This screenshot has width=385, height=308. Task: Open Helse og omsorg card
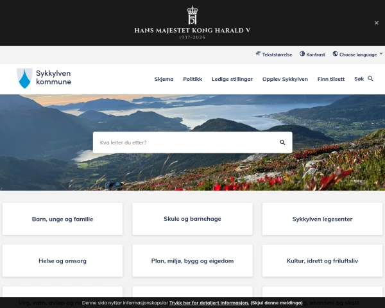(x=62, y=261)
